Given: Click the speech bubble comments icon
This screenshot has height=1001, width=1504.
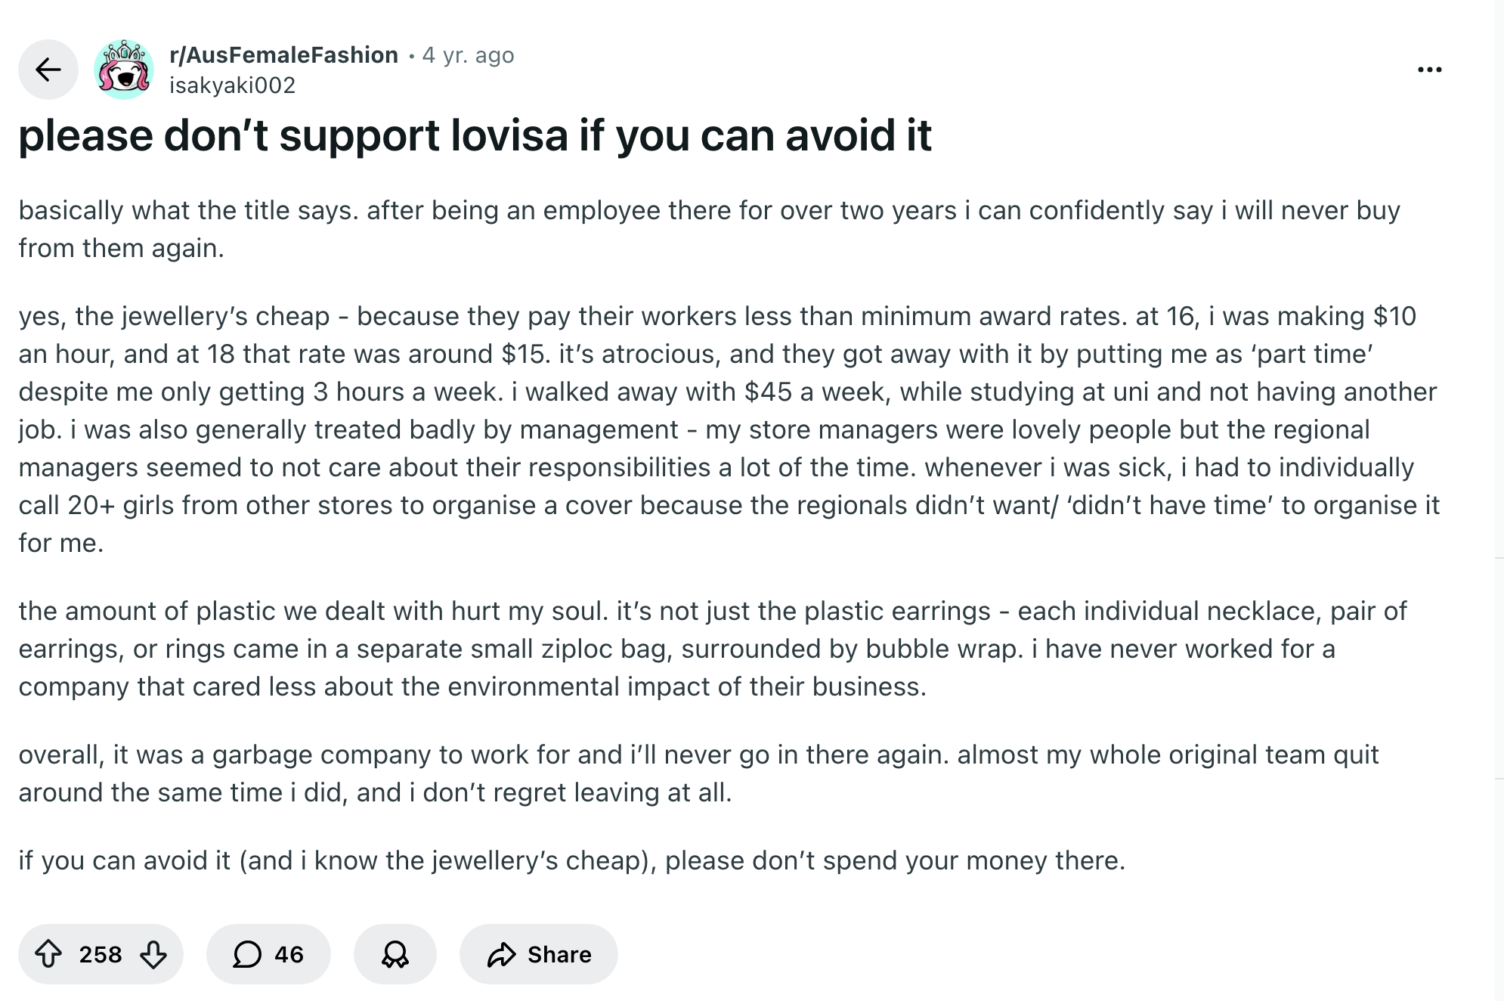Looking at the screenshot, I should (246, 954).
